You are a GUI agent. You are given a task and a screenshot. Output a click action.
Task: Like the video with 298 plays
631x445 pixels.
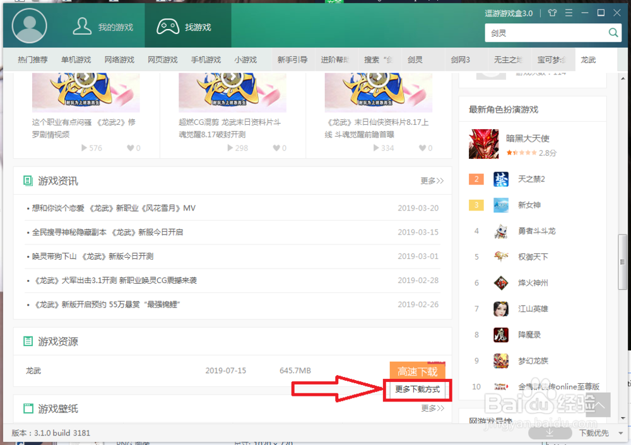(276, 147)
